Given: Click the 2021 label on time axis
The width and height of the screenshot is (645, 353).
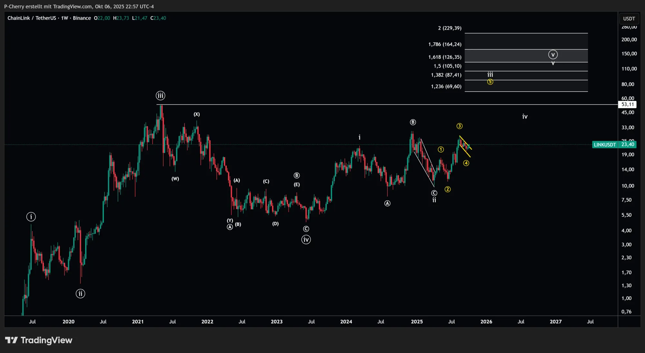Looking at the screenshot, I should pyautogui.click(x=138, y=322).
